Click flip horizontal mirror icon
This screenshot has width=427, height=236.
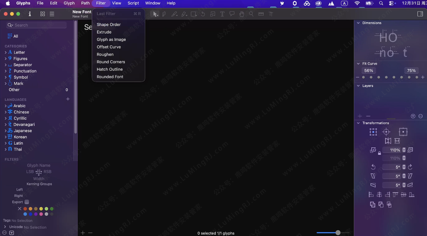(x=388, y=141)
